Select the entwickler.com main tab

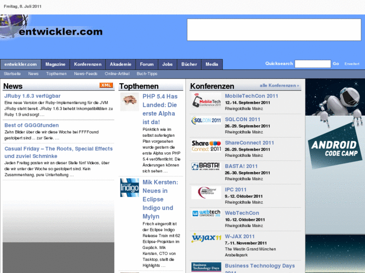[x=21, y=64]
